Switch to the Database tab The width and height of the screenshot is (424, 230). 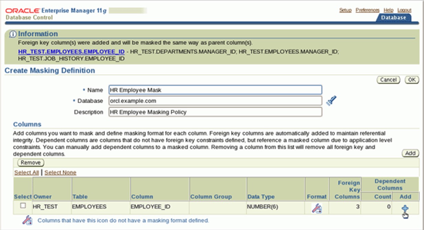click(x=393, y=18)
